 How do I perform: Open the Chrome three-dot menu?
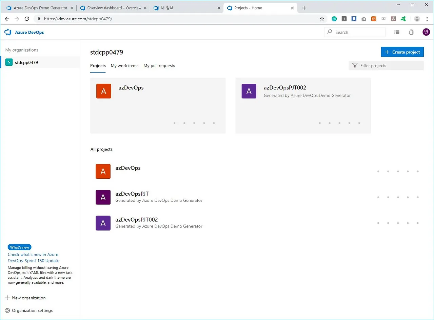427,19
